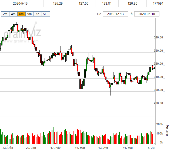Screen dimensions: 174x151
Task: Set chart range to 1a
Action: (38, 14)
